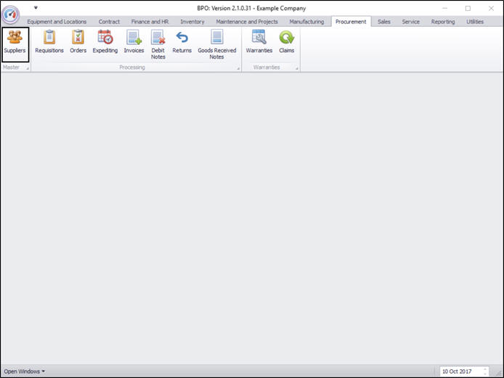Launch the Expediting calendar icon

pos(105,42)
